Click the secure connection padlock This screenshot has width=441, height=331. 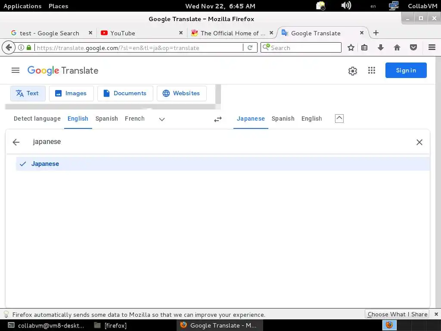29,47
